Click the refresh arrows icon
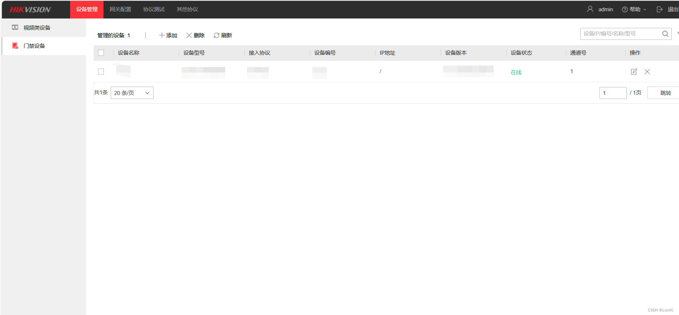 [216, 36]
